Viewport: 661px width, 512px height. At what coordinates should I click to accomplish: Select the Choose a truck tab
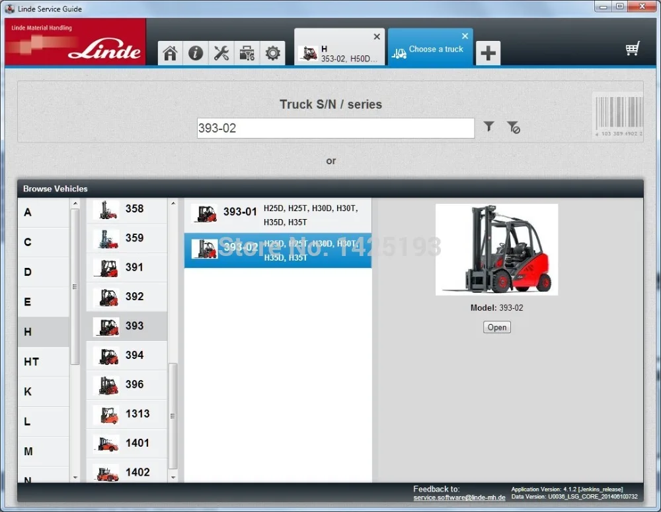430,47
